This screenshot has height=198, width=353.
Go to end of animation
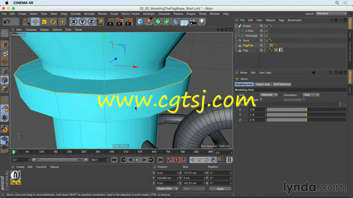coord(160,160)
